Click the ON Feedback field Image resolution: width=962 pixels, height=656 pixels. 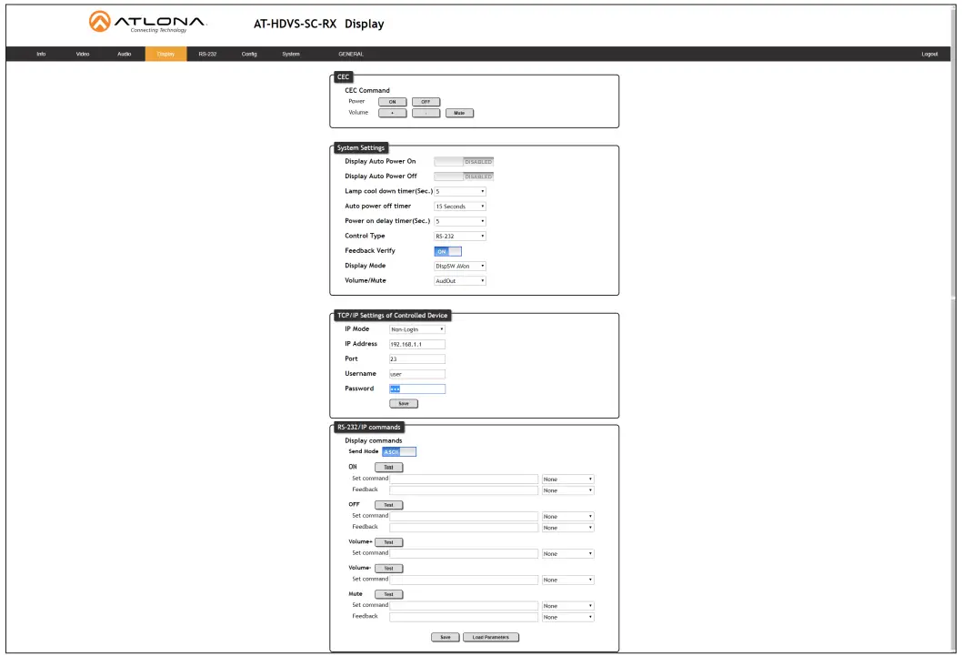(464, 490)
